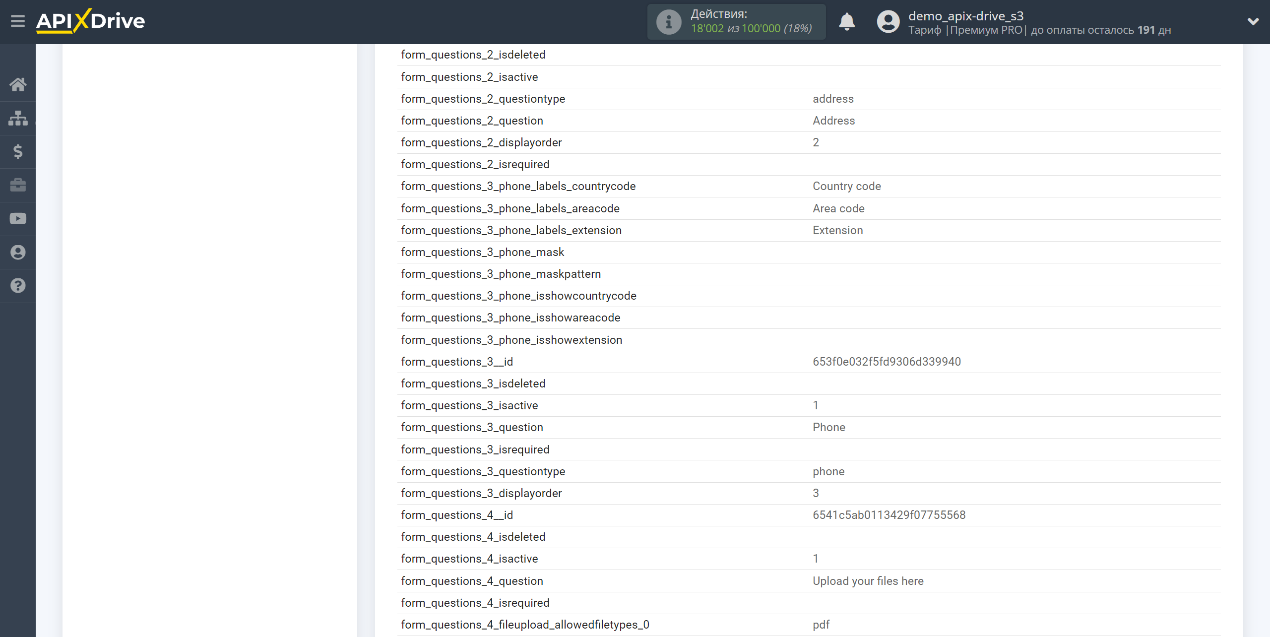Select row form_questions_3_phone_labels_extension
This screenshot has width=1270, height=637.
809,230
